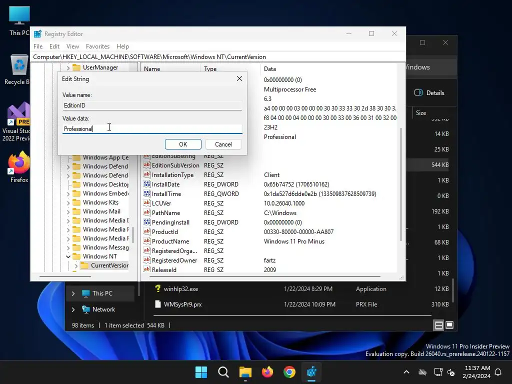The image size is (512, 384).
Task: Close the Edit String dialog with X
Action: coord(239,78)
